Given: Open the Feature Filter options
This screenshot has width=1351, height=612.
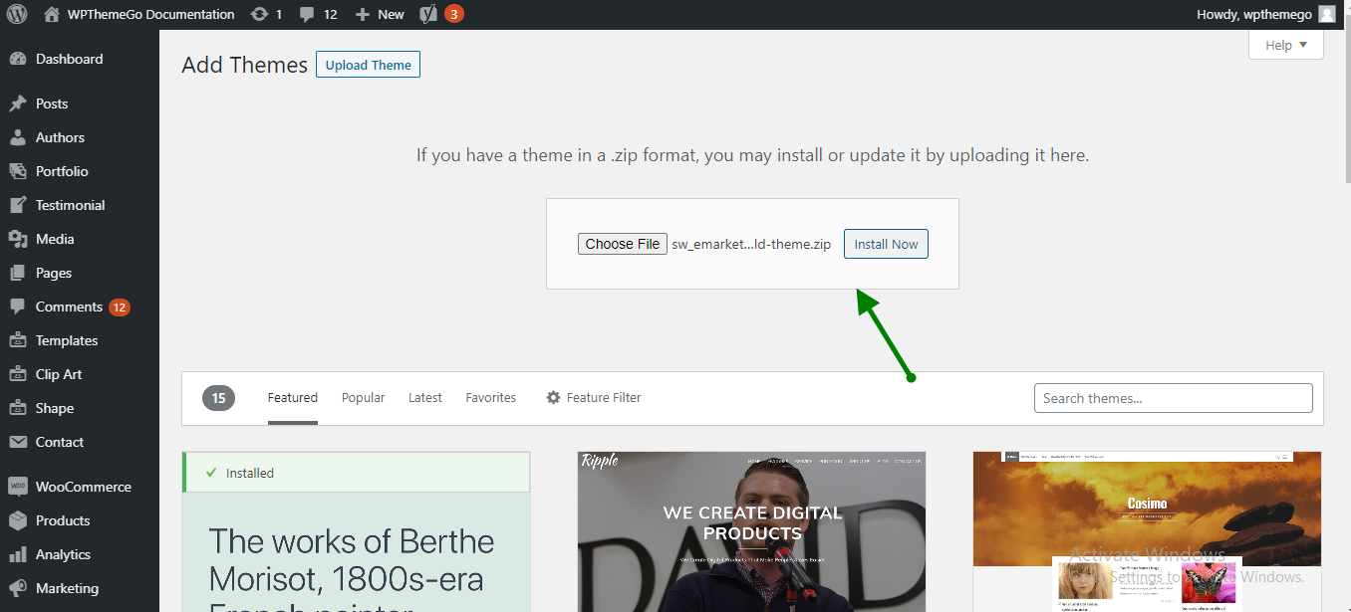Looking at the screenshot, I should (x=594, y=397).
